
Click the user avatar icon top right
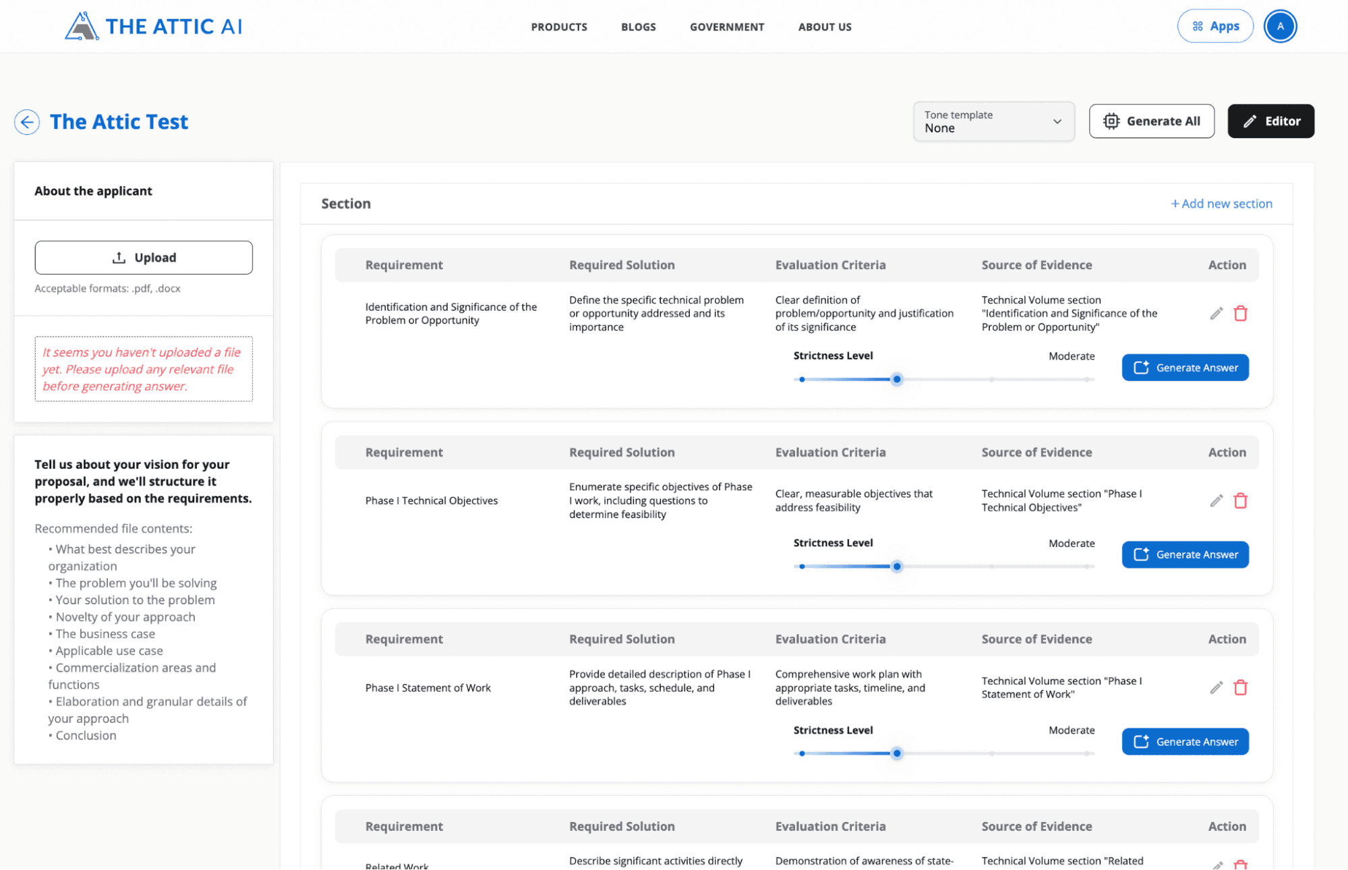click(1280, 26)
